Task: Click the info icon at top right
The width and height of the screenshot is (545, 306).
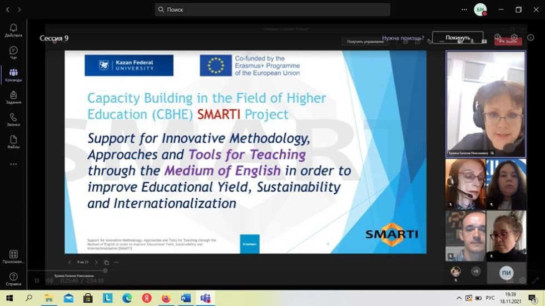Action: tap(531, 38)
